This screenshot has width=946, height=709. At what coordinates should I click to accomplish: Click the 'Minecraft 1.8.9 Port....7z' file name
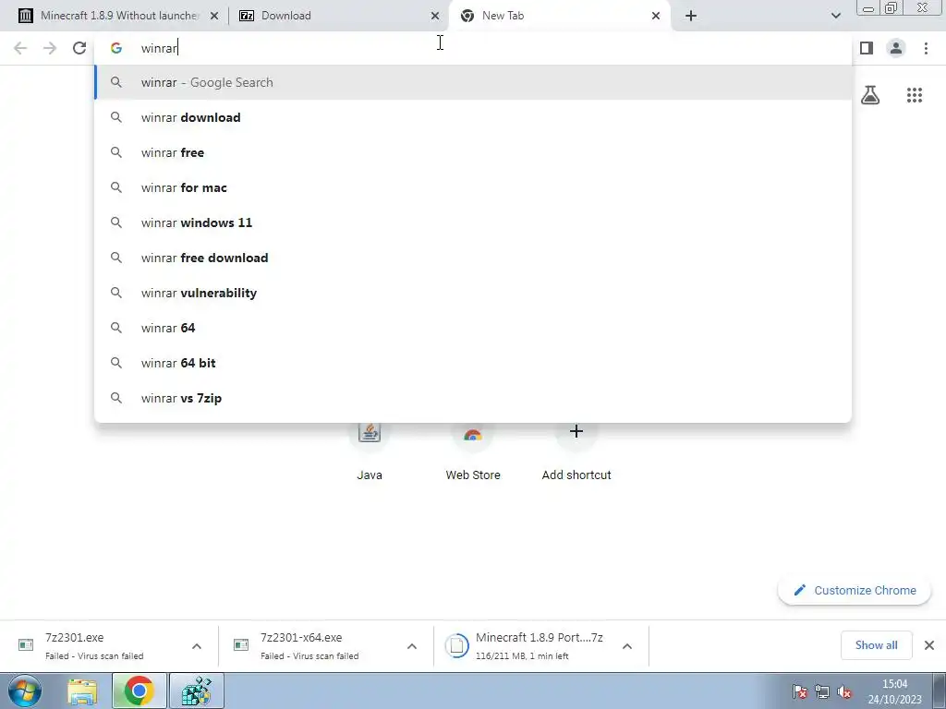(539, 637)
